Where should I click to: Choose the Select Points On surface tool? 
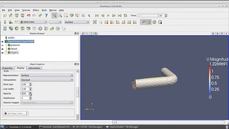tap(66, 15)
